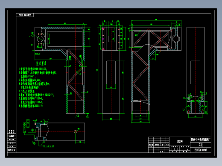Click the mirrored drawing number box at top-left corner
This screenshot has height=166, width=222.
click(x=25, y=15)
